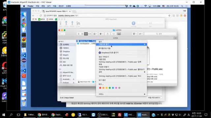This screenshot has width=211, height=118.
Task: Close the Java maven Chrome tab
Action: 70,11
